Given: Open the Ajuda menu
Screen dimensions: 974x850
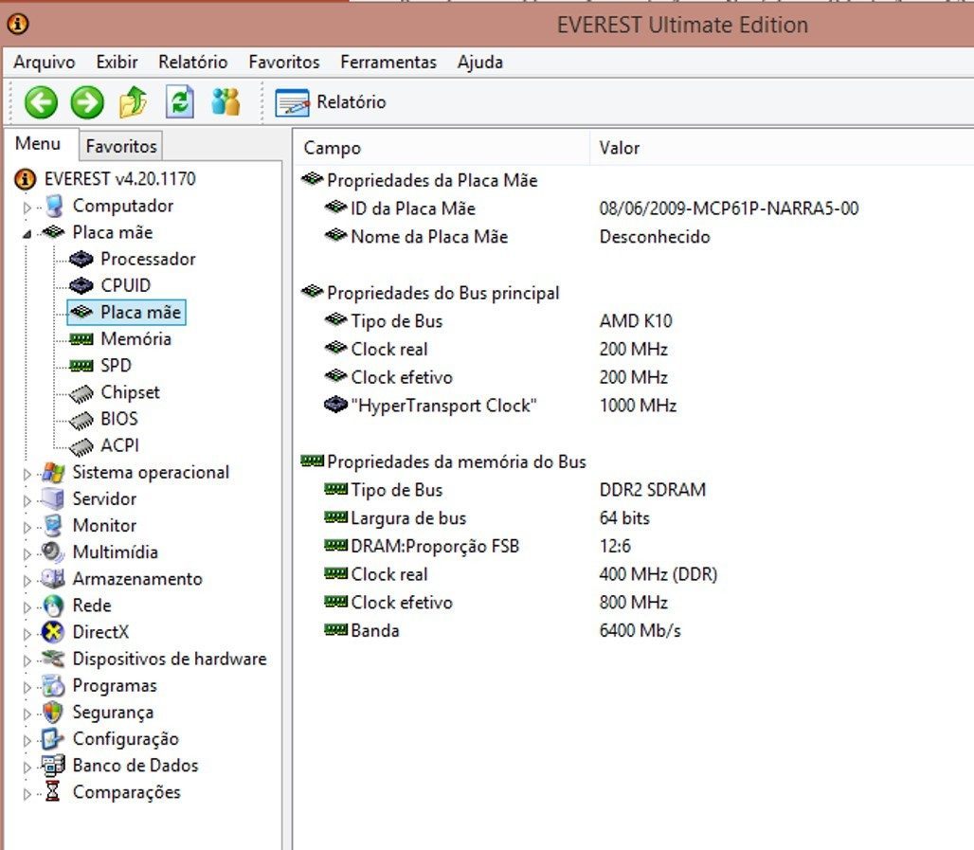Looking at the screenshot, I should [x=480, y=63].
